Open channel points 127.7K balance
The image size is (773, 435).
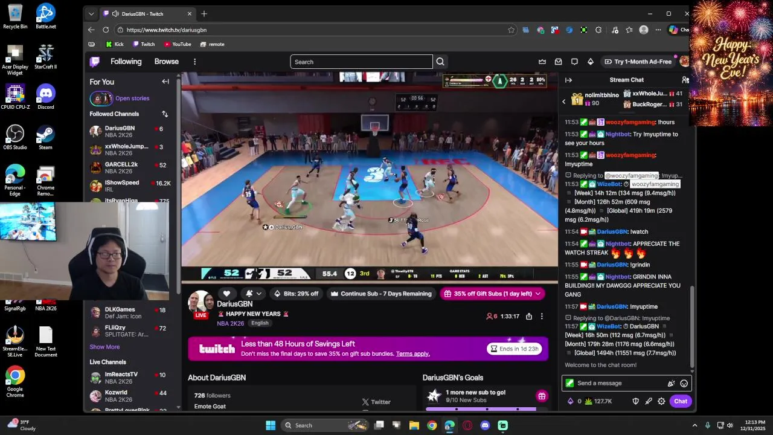pos(598,401)
